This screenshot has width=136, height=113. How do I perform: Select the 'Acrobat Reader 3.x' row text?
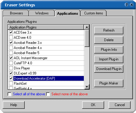click(x=28, y=43)
